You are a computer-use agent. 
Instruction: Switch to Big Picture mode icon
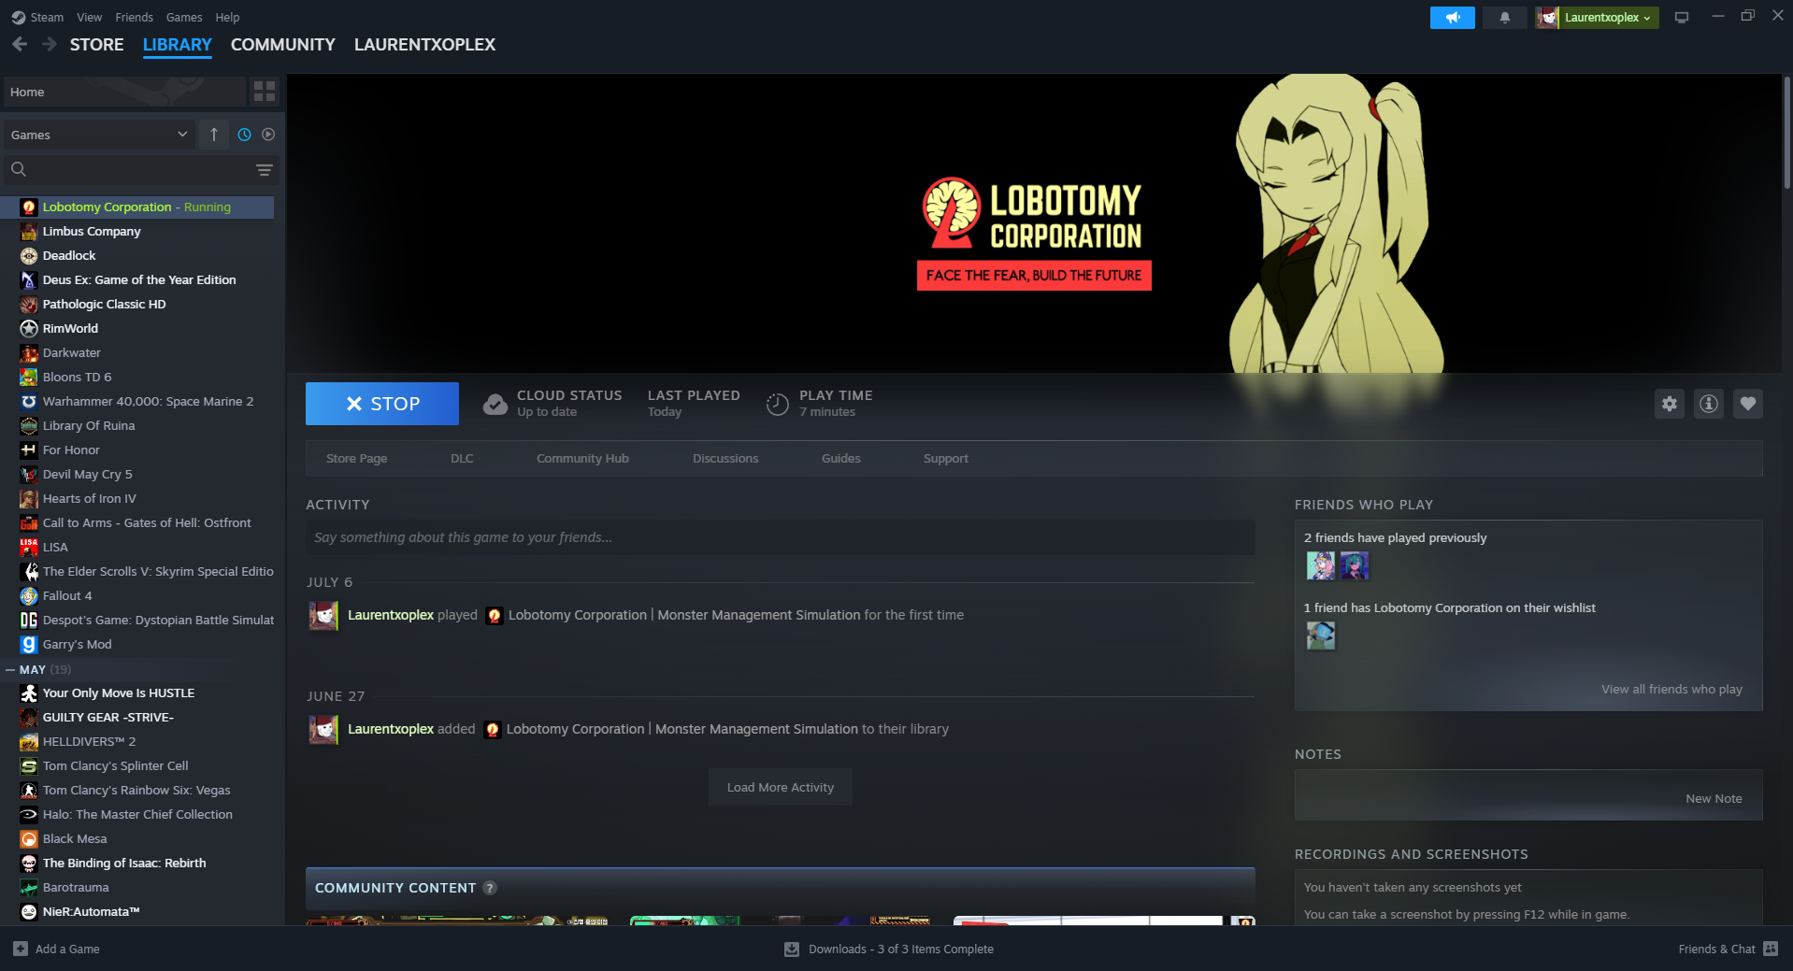pos(1681,18)
